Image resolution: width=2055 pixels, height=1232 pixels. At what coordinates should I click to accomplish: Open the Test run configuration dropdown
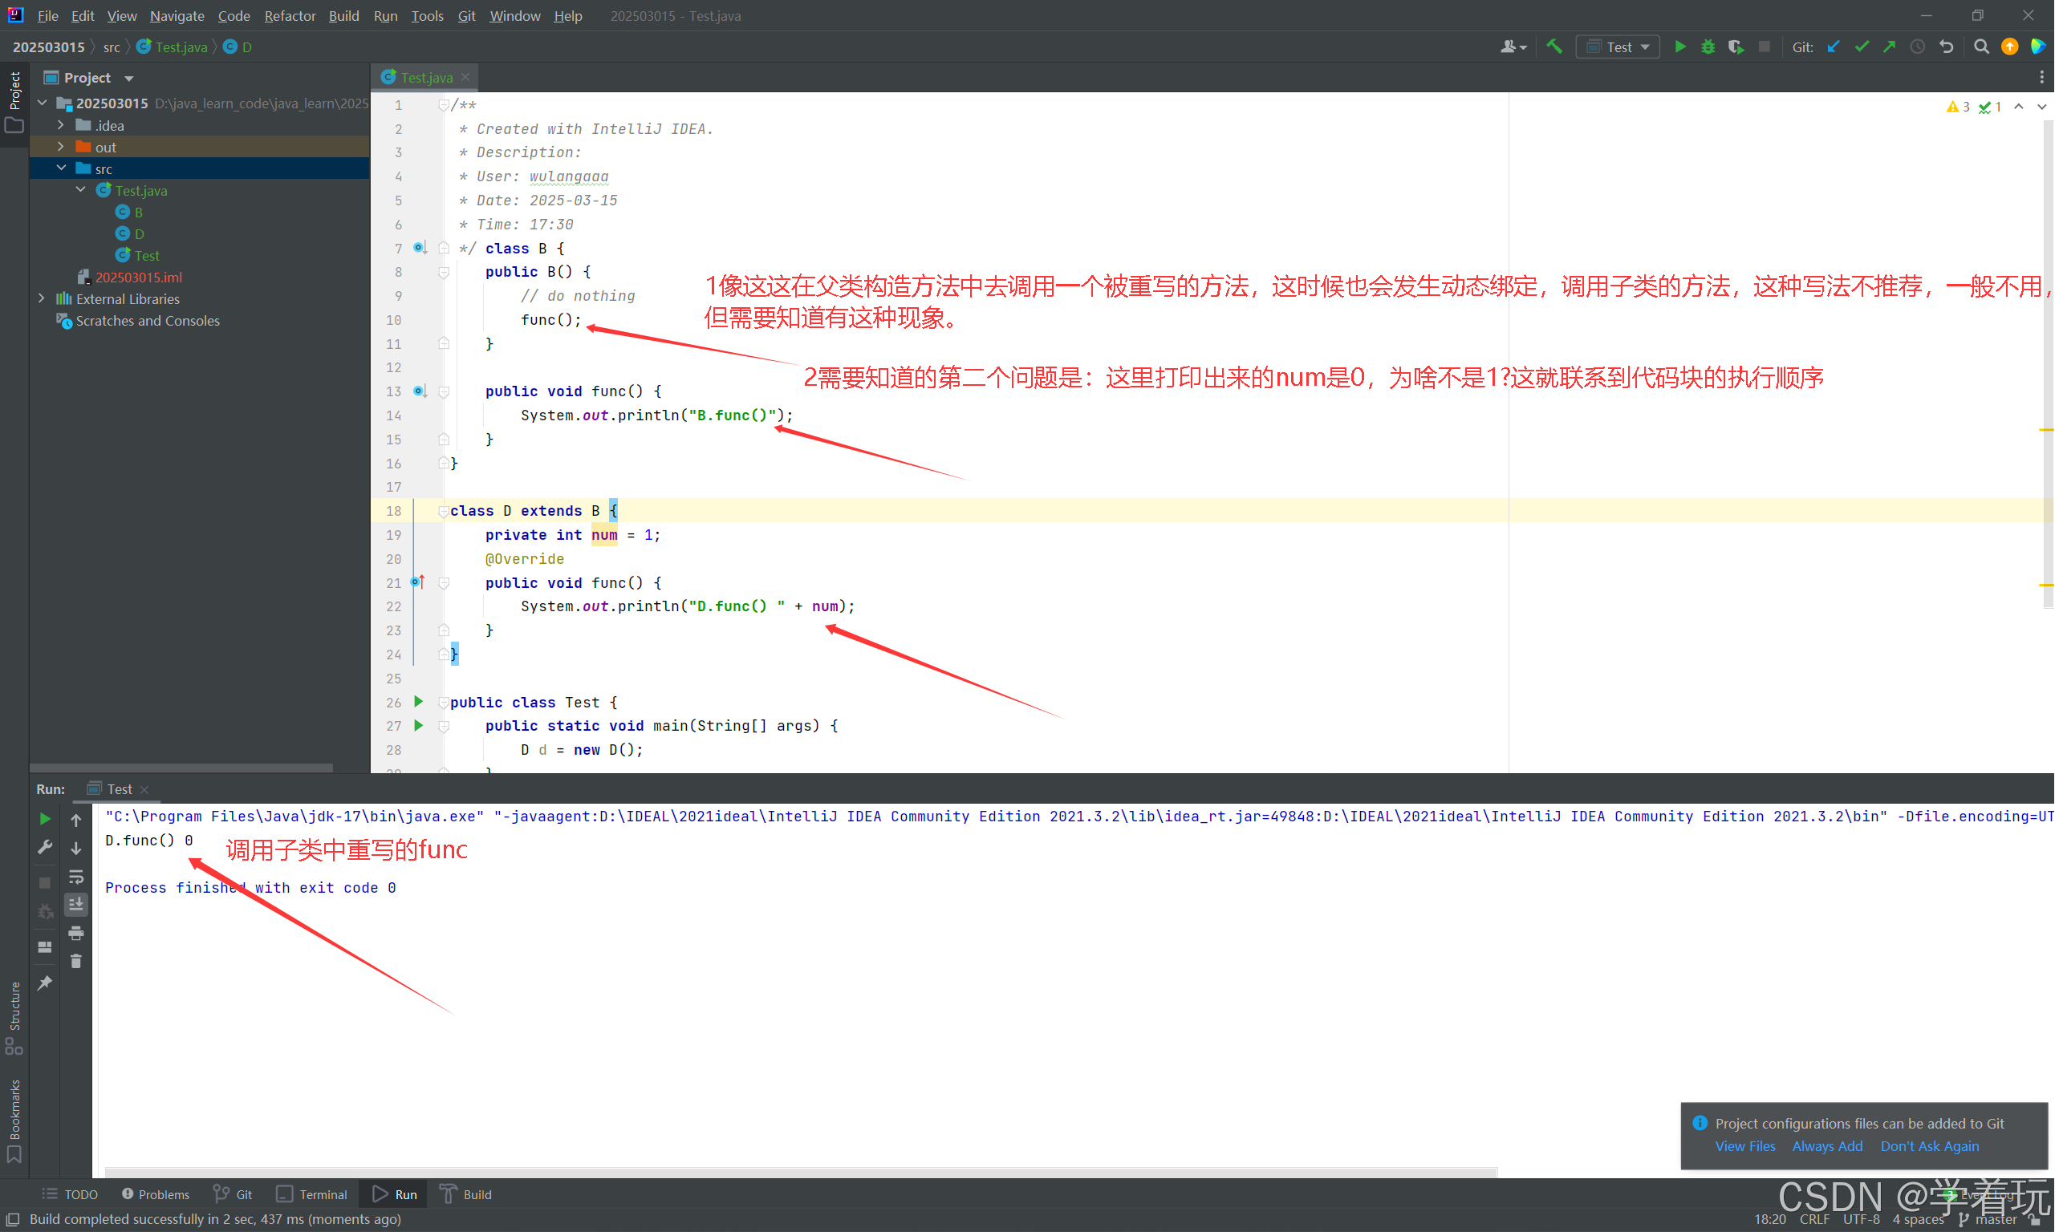1618,47
